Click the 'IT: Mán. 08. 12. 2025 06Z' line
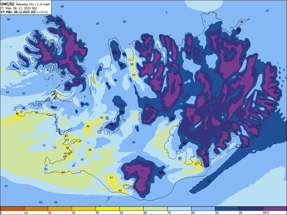 [x=19, y=8]
